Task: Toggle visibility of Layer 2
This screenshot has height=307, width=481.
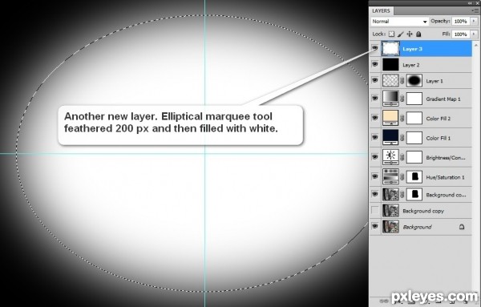Action: 374,64
